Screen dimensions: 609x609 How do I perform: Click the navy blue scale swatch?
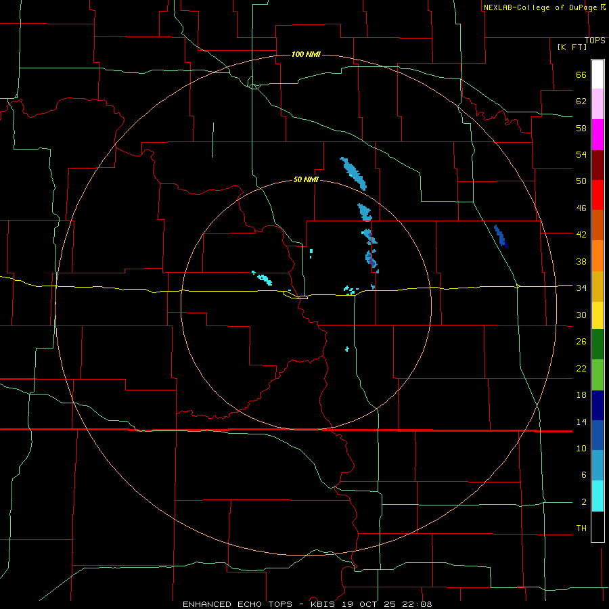tap(597, 405)
